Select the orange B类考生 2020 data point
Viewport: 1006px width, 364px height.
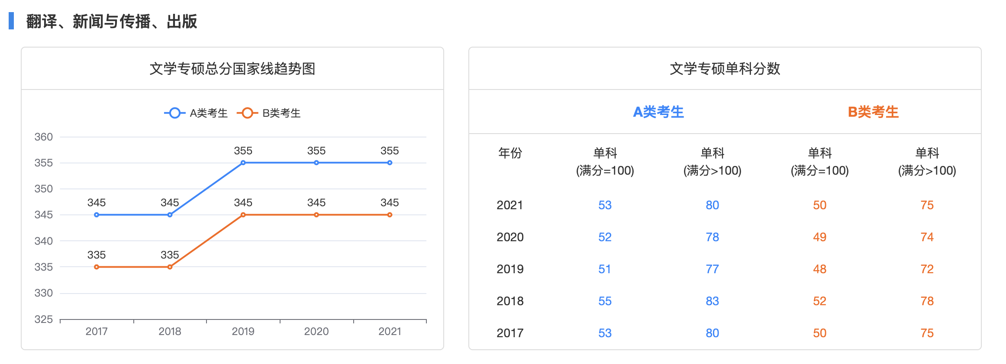316,215
